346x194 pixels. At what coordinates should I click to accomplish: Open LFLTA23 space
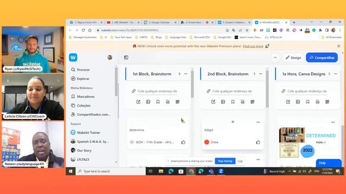point(80,160)
